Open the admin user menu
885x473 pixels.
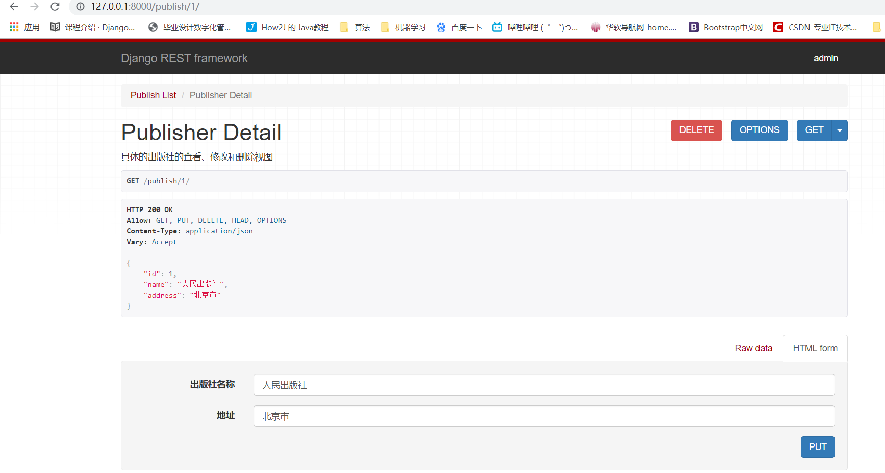826,58
